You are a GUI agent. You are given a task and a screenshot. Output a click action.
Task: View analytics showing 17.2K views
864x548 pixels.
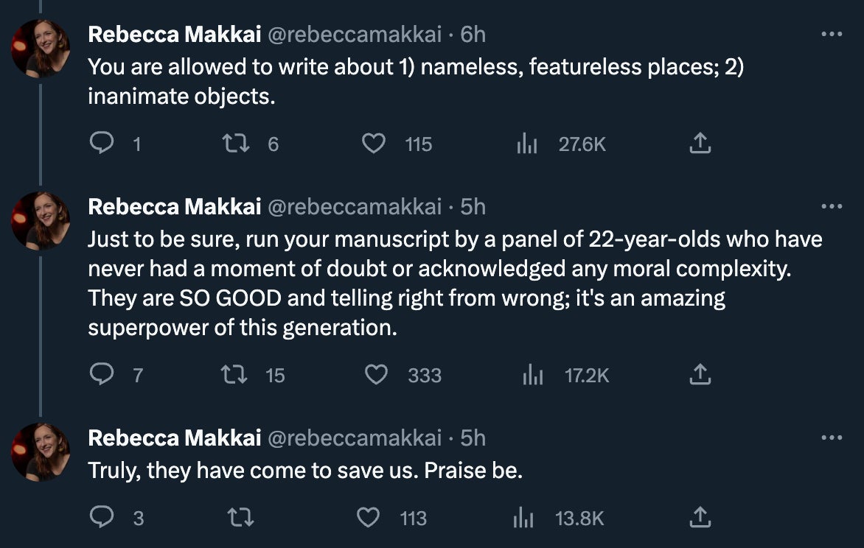[x=532, y=376]
